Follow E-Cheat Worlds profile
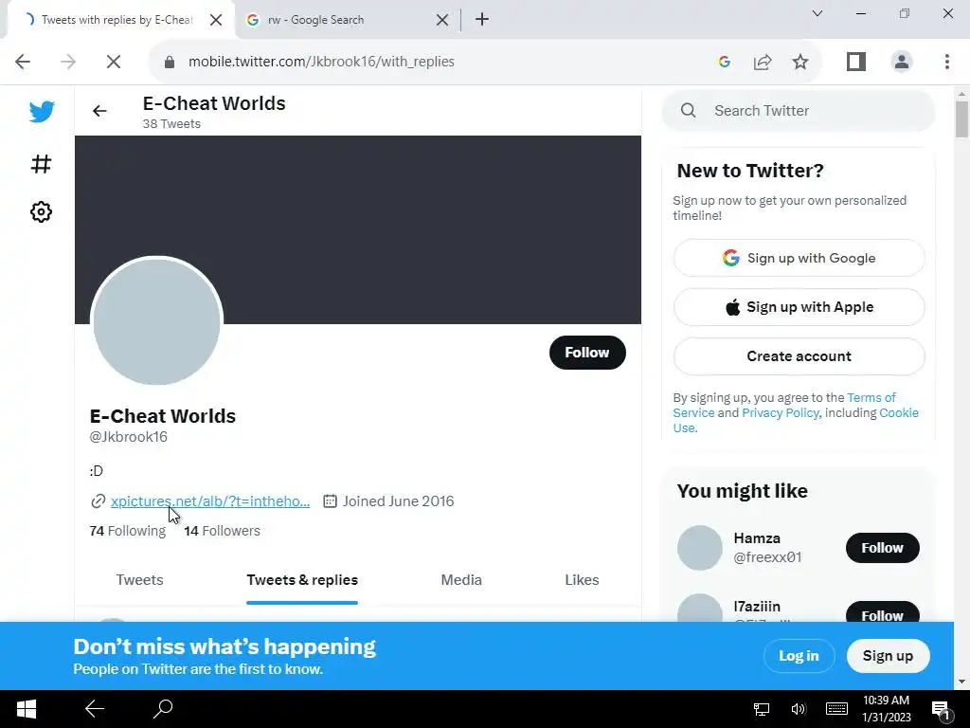This screenshot has height=728, width=970. (587, 353)
